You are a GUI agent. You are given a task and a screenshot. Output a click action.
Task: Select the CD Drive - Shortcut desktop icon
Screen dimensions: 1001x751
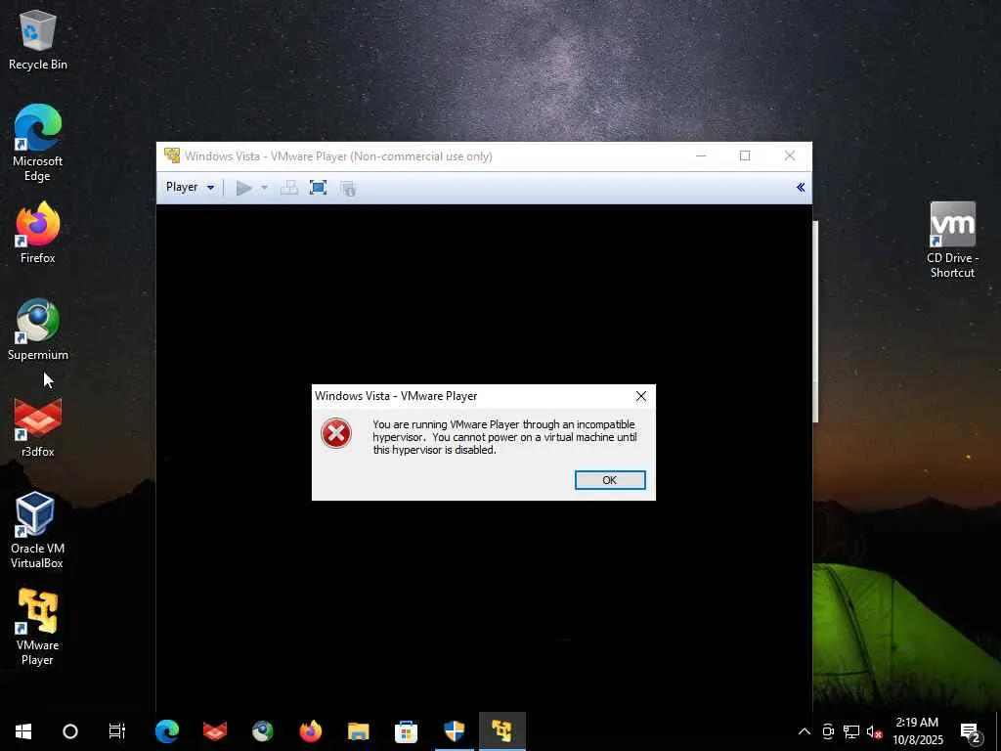tap(952, 241)
